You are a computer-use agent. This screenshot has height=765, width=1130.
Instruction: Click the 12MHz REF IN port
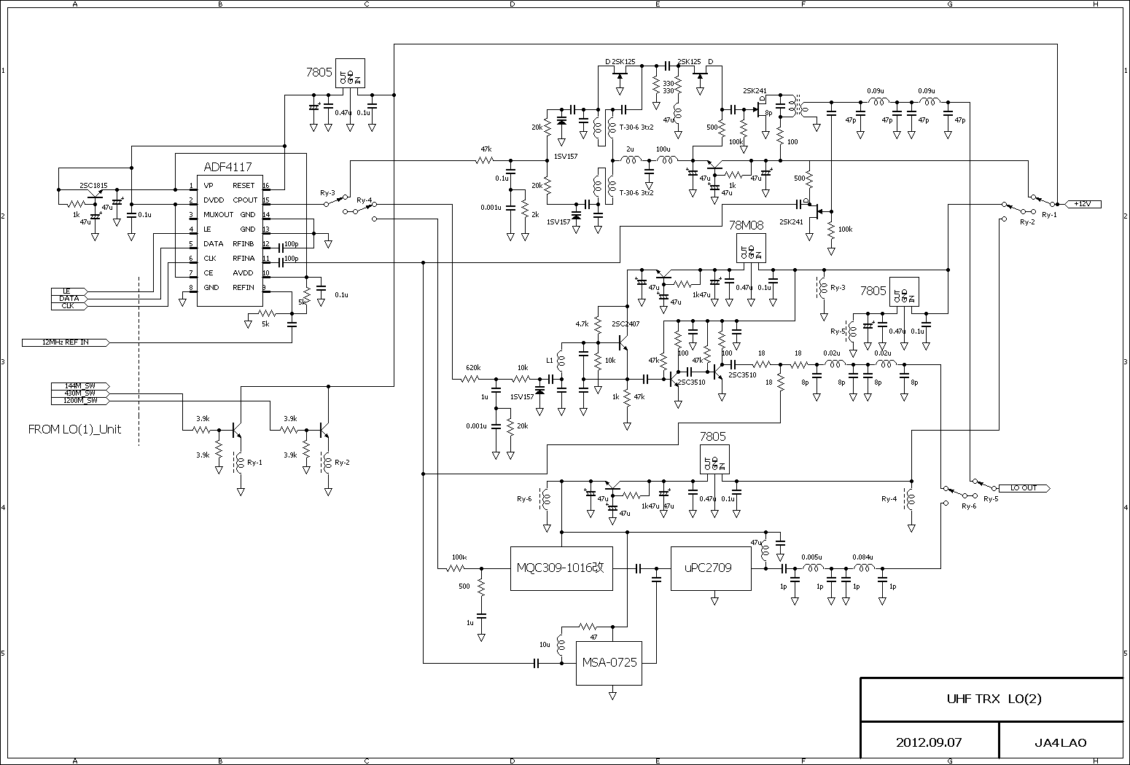[66, 342]
